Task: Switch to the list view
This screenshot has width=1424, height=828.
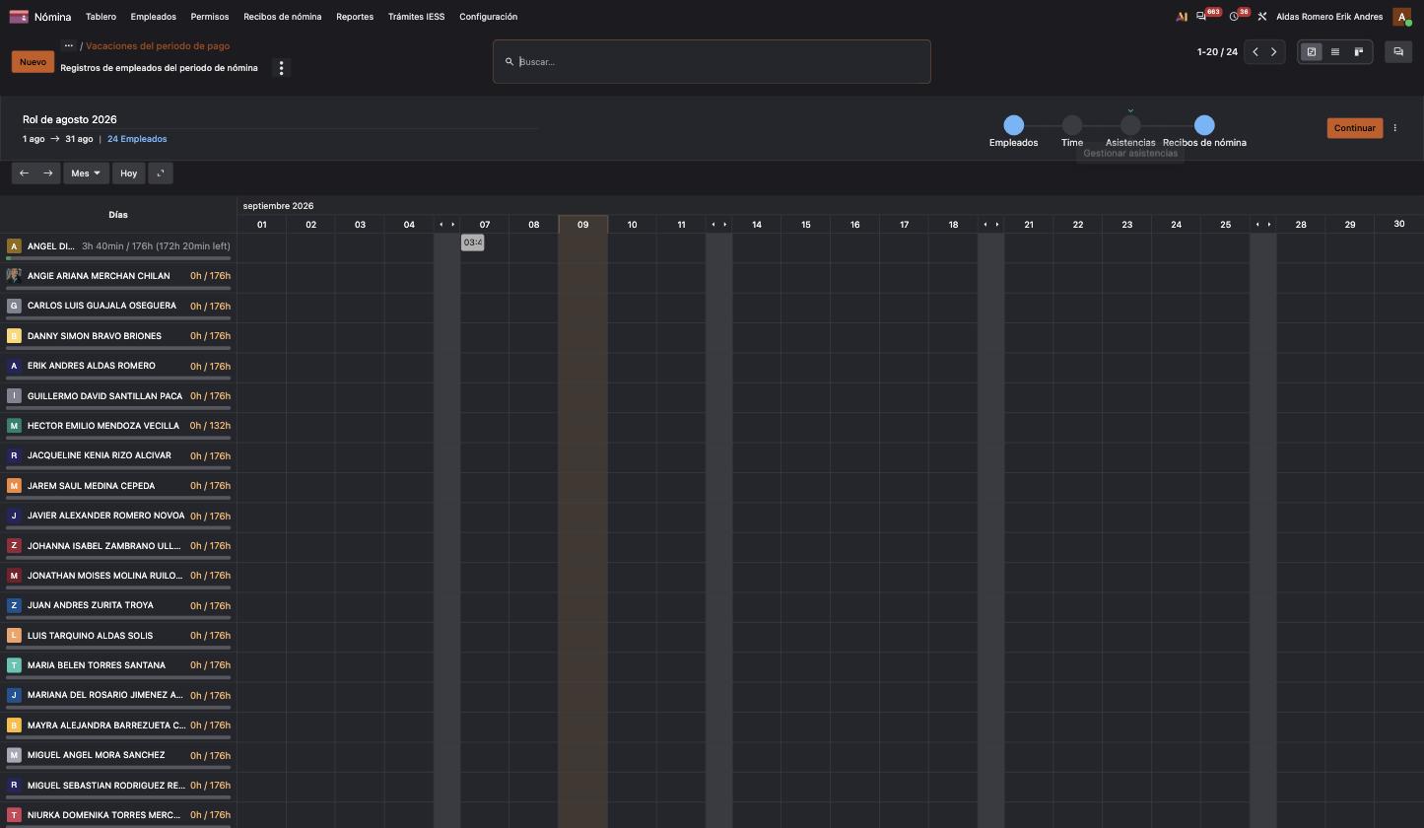Action: pyautogui.click(x=1335, y=52)
